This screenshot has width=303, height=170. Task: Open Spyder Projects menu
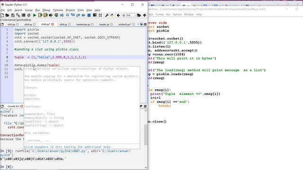pos(71,10)
